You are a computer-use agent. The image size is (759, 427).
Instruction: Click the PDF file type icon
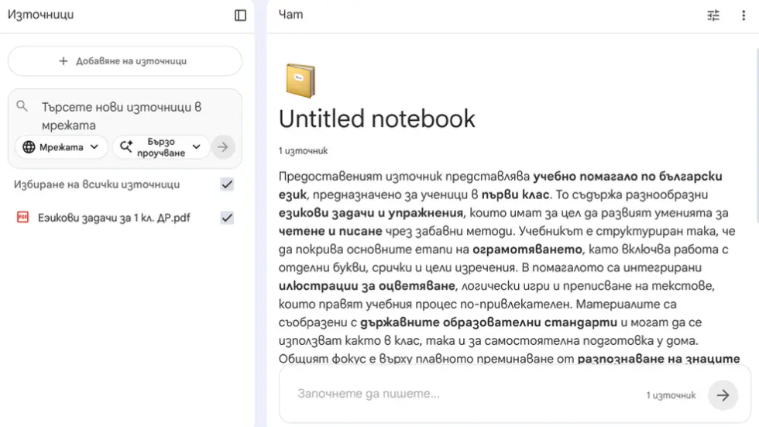(x=22, y=218)
